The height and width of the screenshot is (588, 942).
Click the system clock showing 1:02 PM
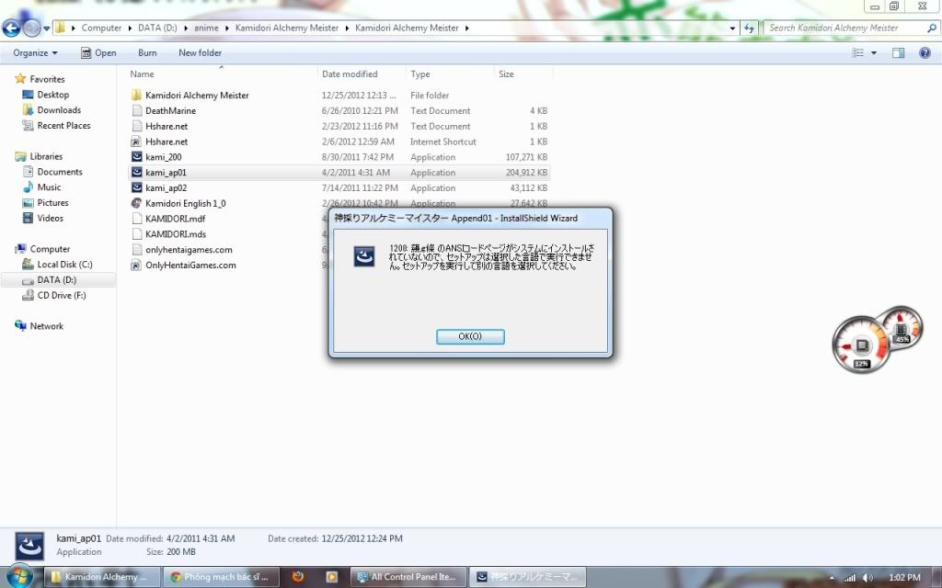(x=904, y=578)
